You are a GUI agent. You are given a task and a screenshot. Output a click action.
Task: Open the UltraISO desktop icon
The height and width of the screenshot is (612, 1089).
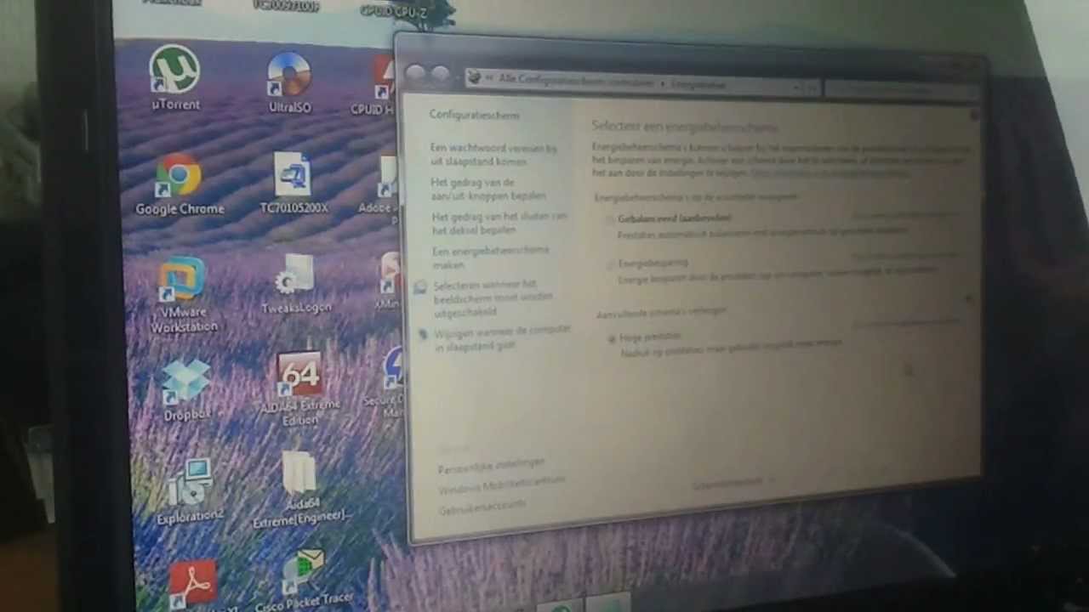click(289, 82)
